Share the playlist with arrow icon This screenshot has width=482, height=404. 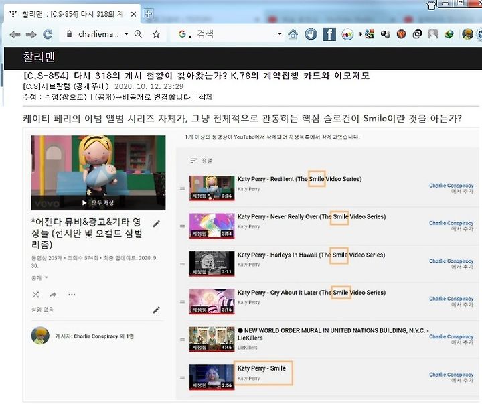tap(53, 295)
